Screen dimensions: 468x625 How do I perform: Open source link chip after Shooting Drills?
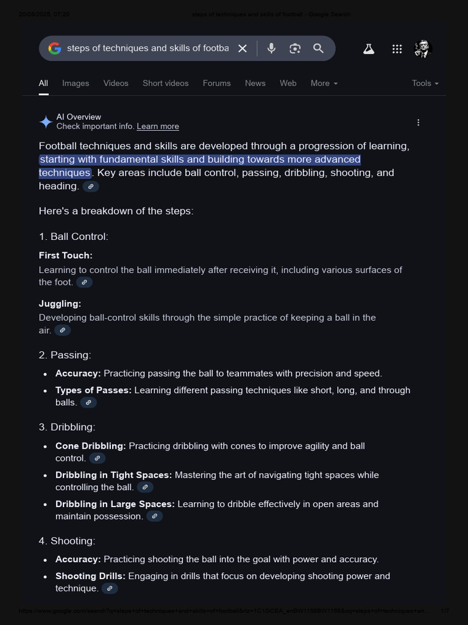pyautogui.click(x=110, y=589)
